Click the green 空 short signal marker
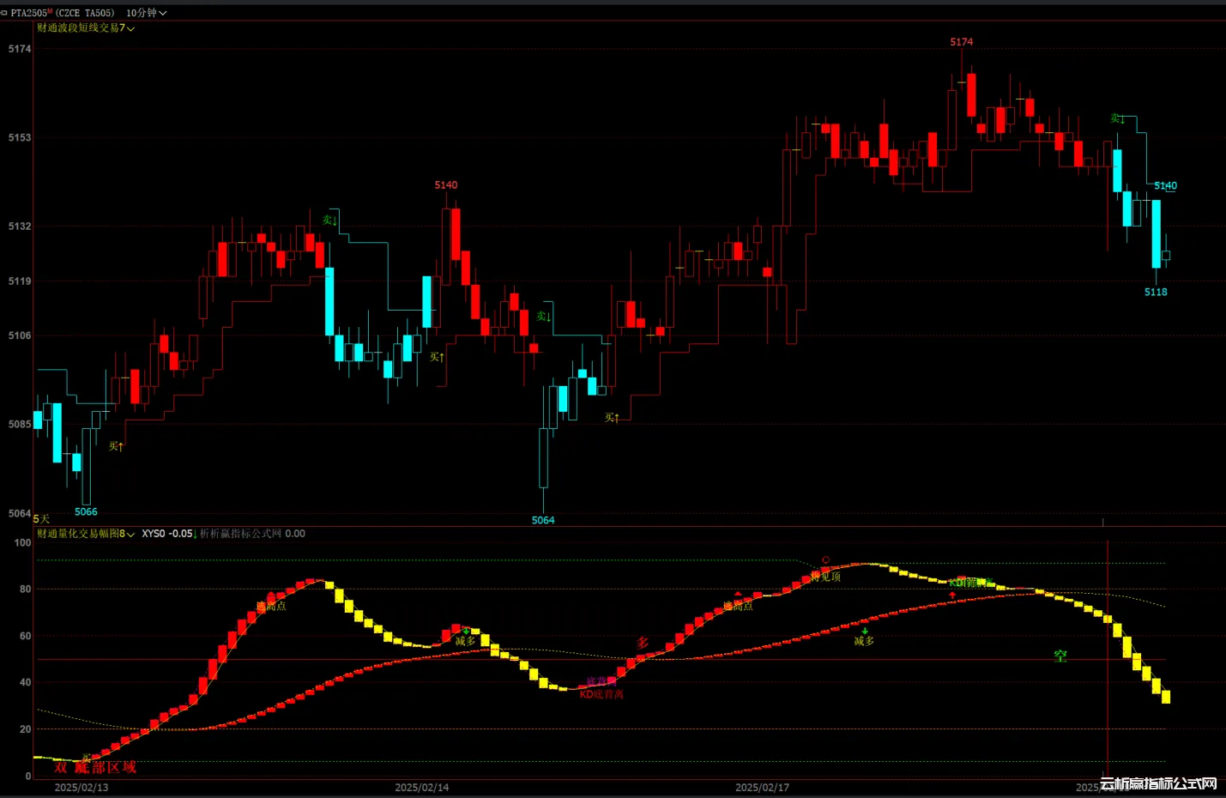Screen dimensions: 1226x798 point(1061,656)
